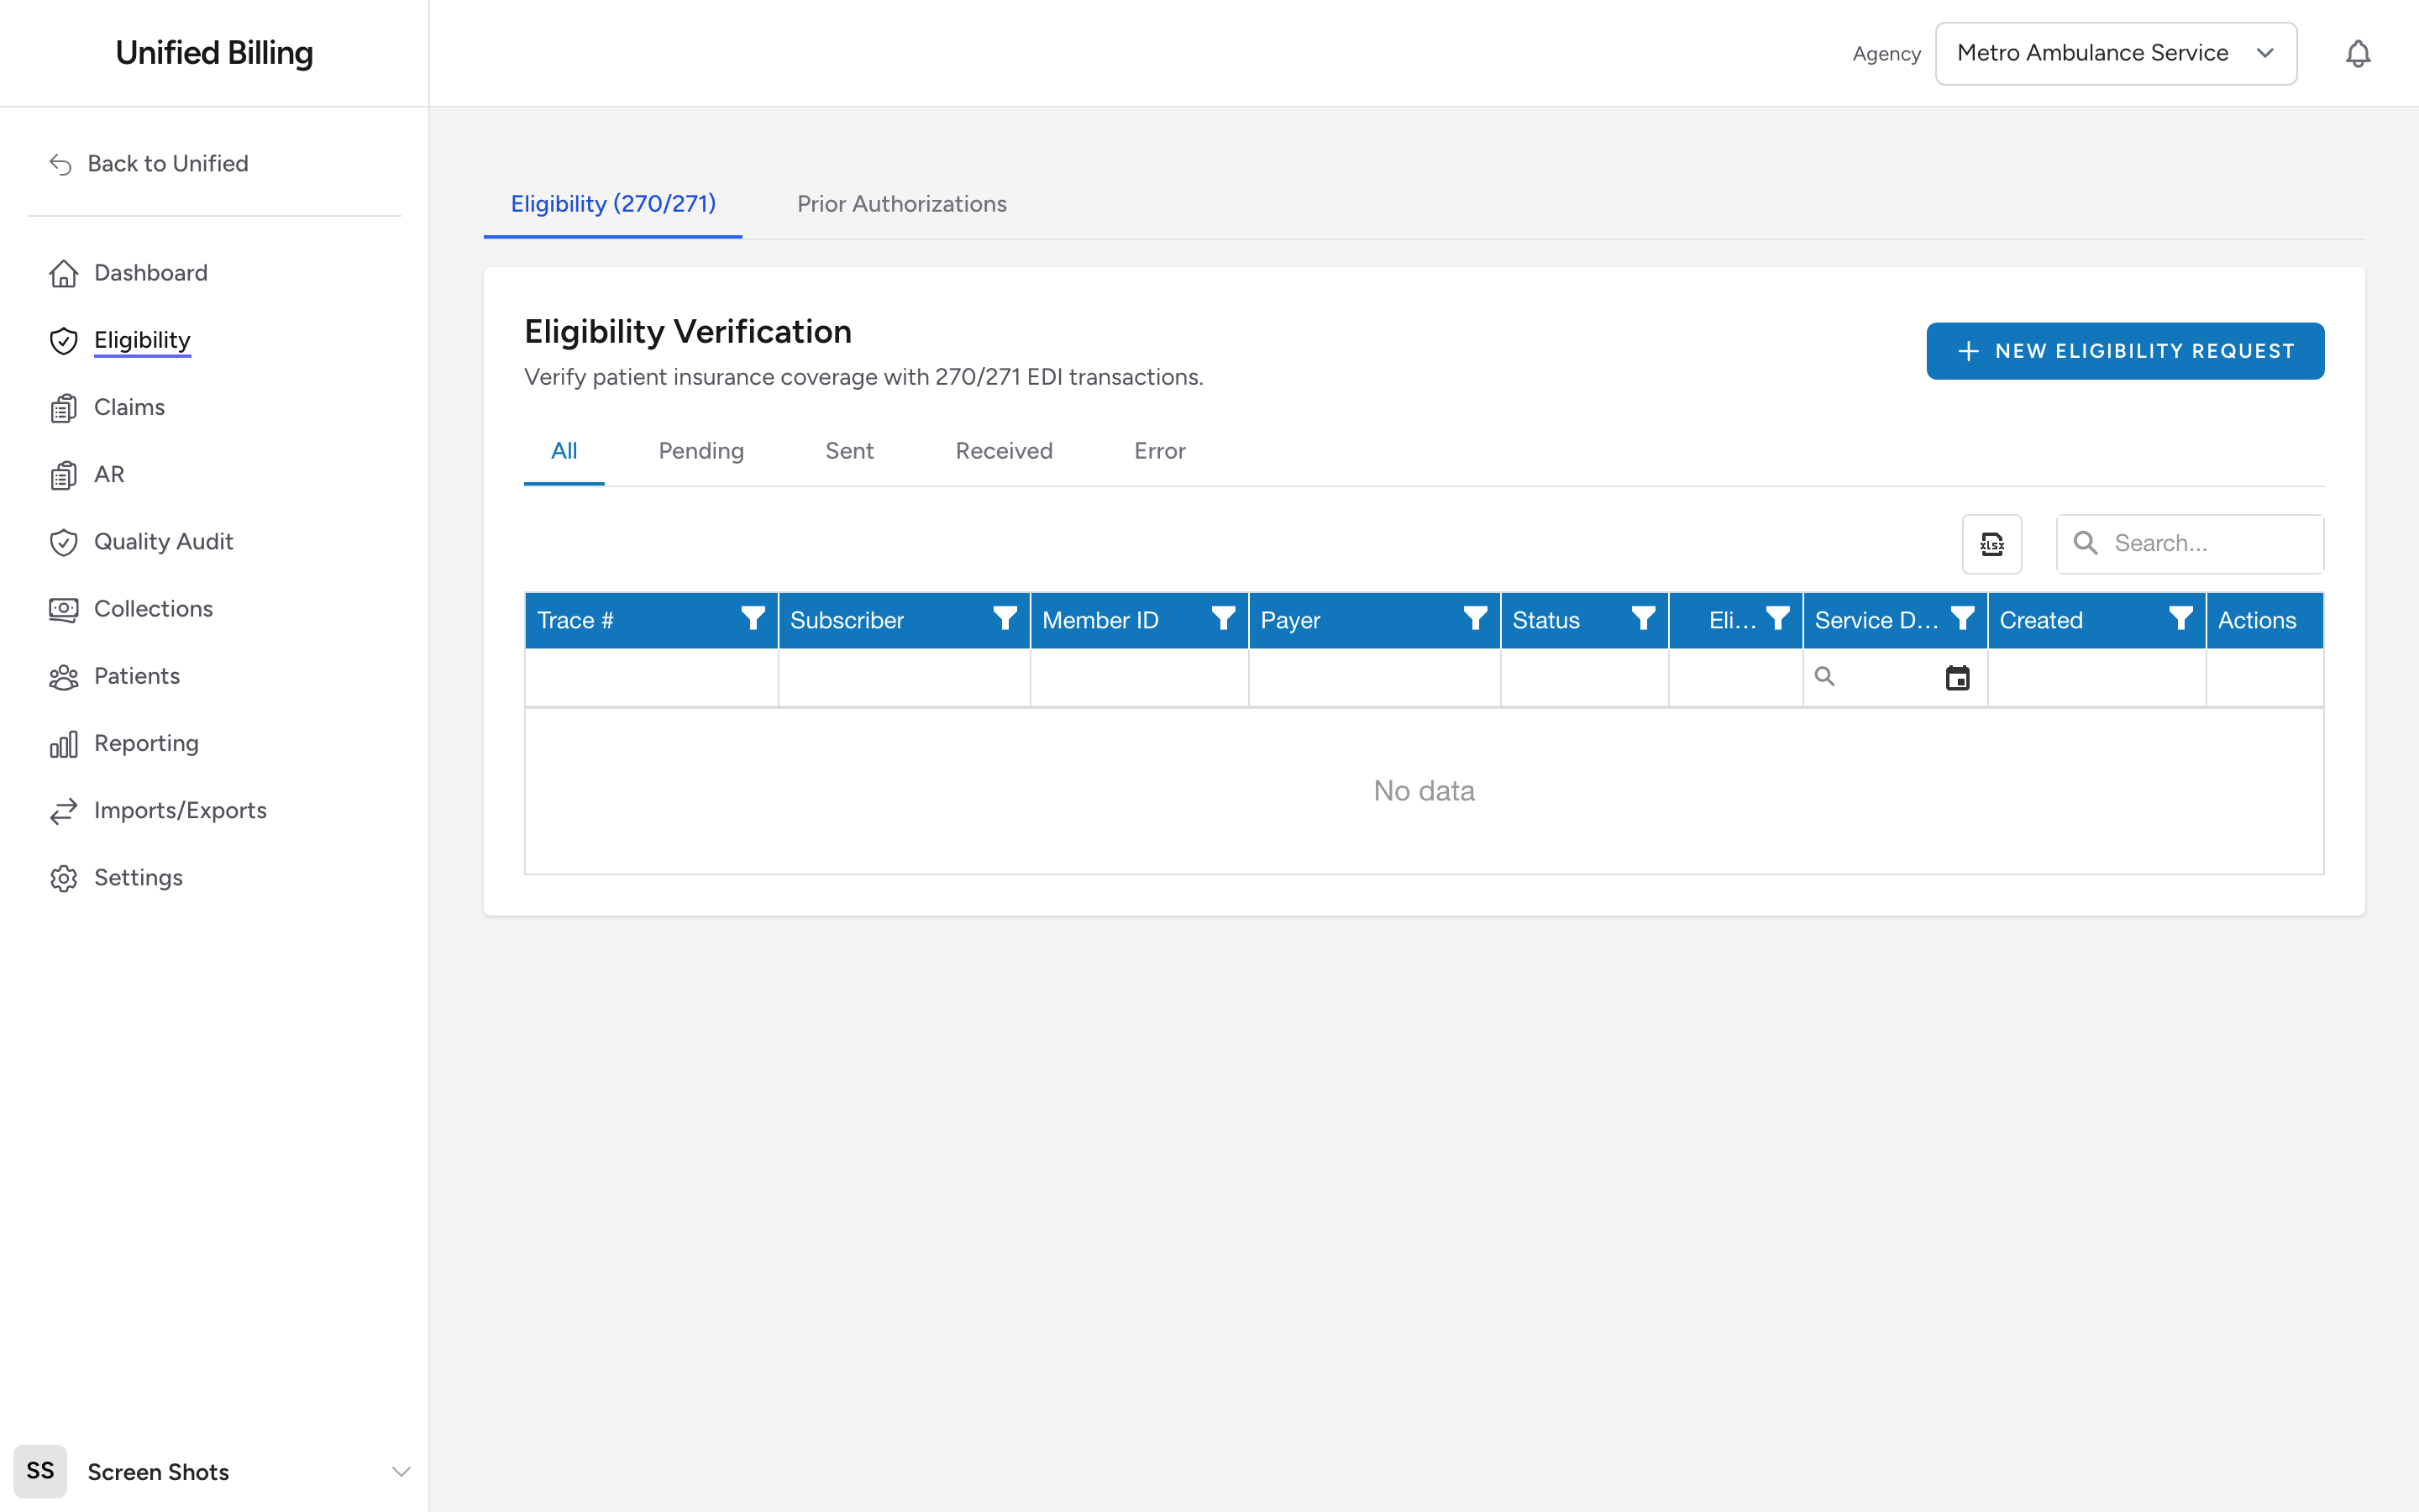Open the Member ID column filter

pyautogui.click(x=1222, y=619)
